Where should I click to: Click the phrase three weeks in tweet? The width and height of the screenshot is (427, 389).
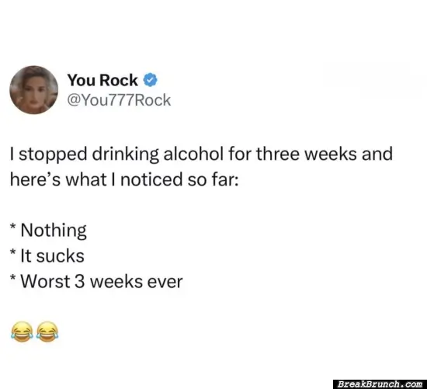click(x=307, y=154)
